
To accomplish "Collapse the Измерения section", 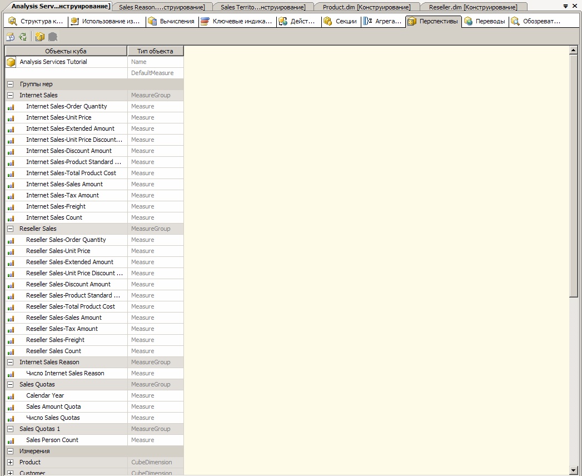I will (x=11, y=452).
